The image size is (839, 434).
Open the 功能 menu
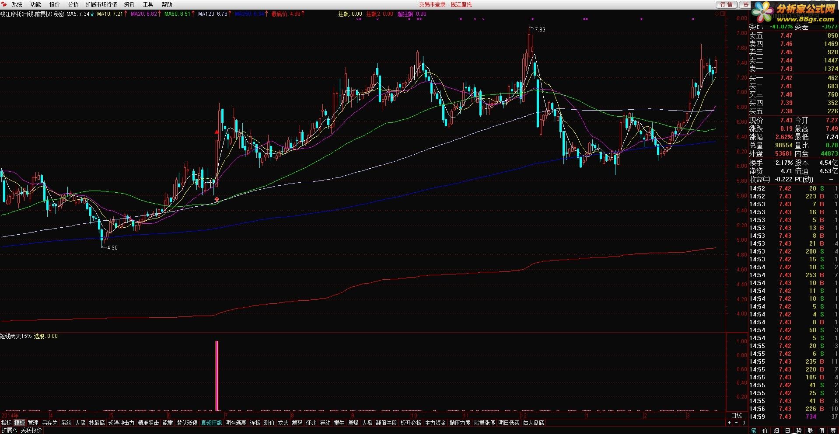35,4
